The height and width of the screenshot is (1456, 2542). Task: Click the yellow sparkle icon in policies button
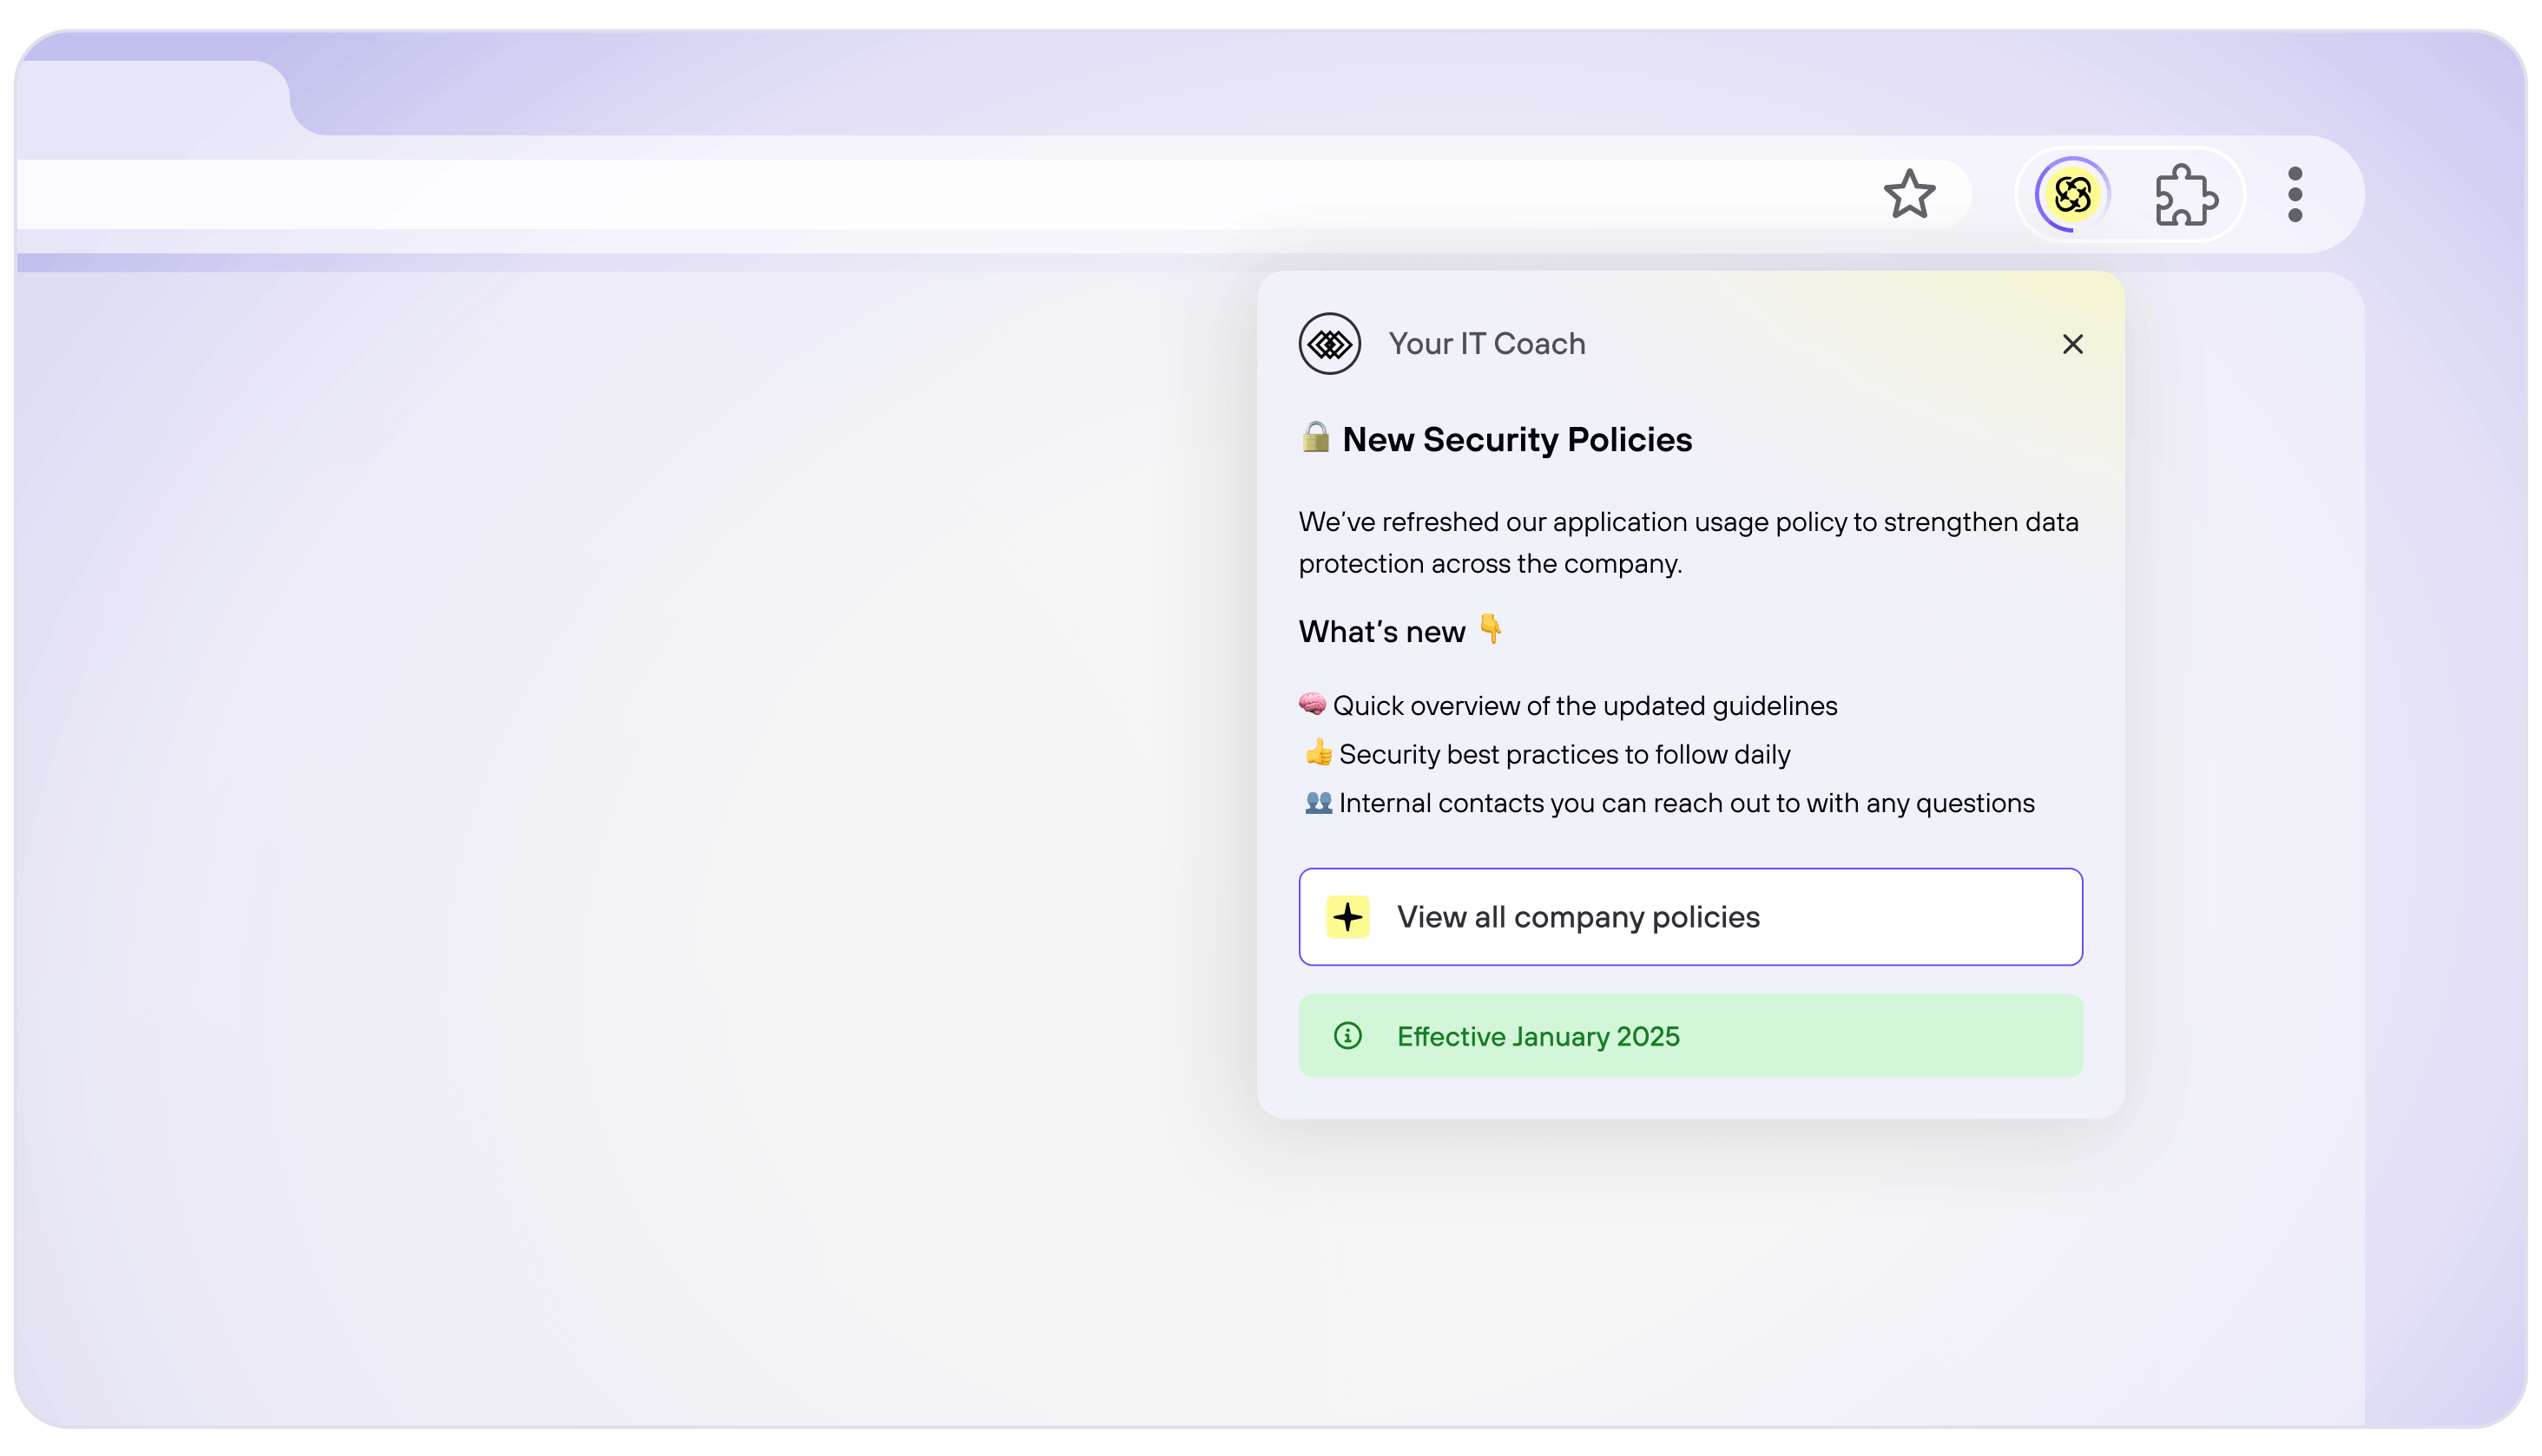pos(1347,917)
